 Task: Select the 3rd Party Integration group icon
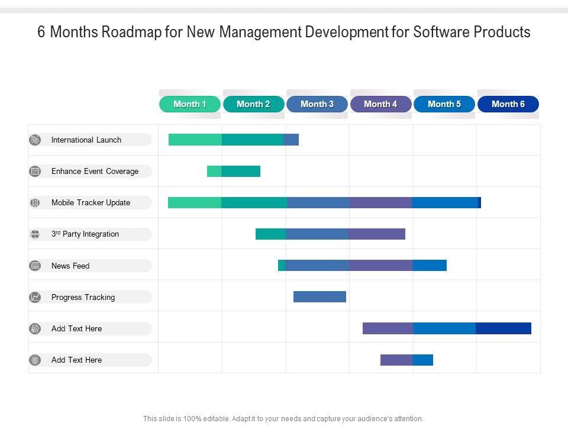(35, 234)
